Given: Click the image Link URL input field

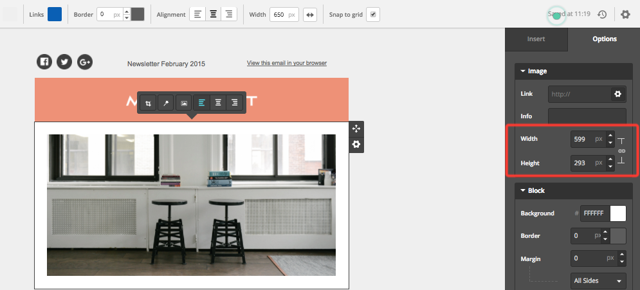Looking at the screenshot, I should coord(579,94).
